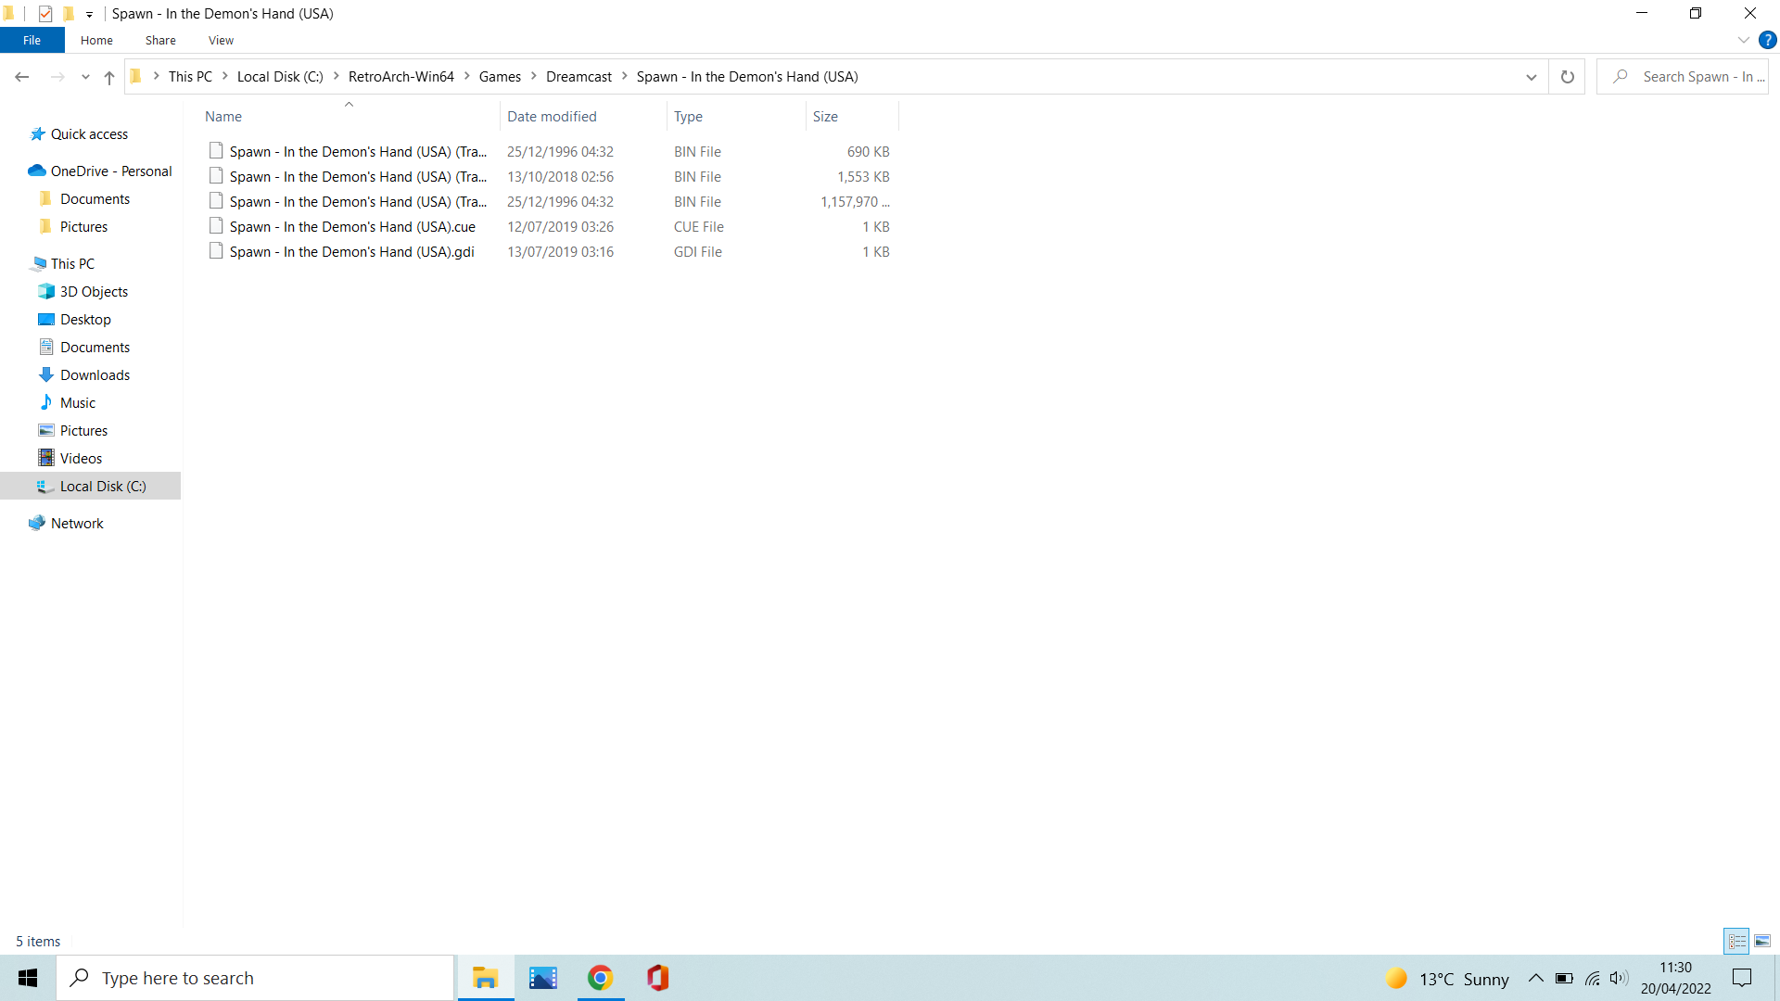The image size is (1780, 1001).
Task: Select This PC in navigation pane
Action: click(x=72, y=264)
